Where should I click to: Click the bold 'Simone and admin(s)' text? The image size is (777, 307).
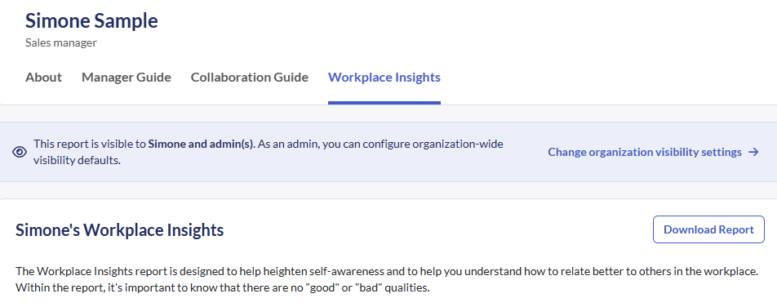(x=201, y=145)
